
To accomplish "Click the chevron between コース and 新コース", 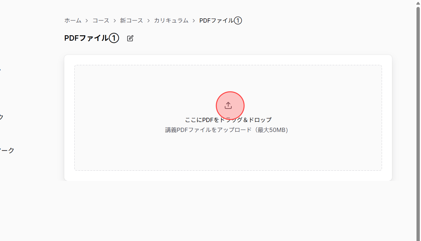I will click(x=115, y=20).
